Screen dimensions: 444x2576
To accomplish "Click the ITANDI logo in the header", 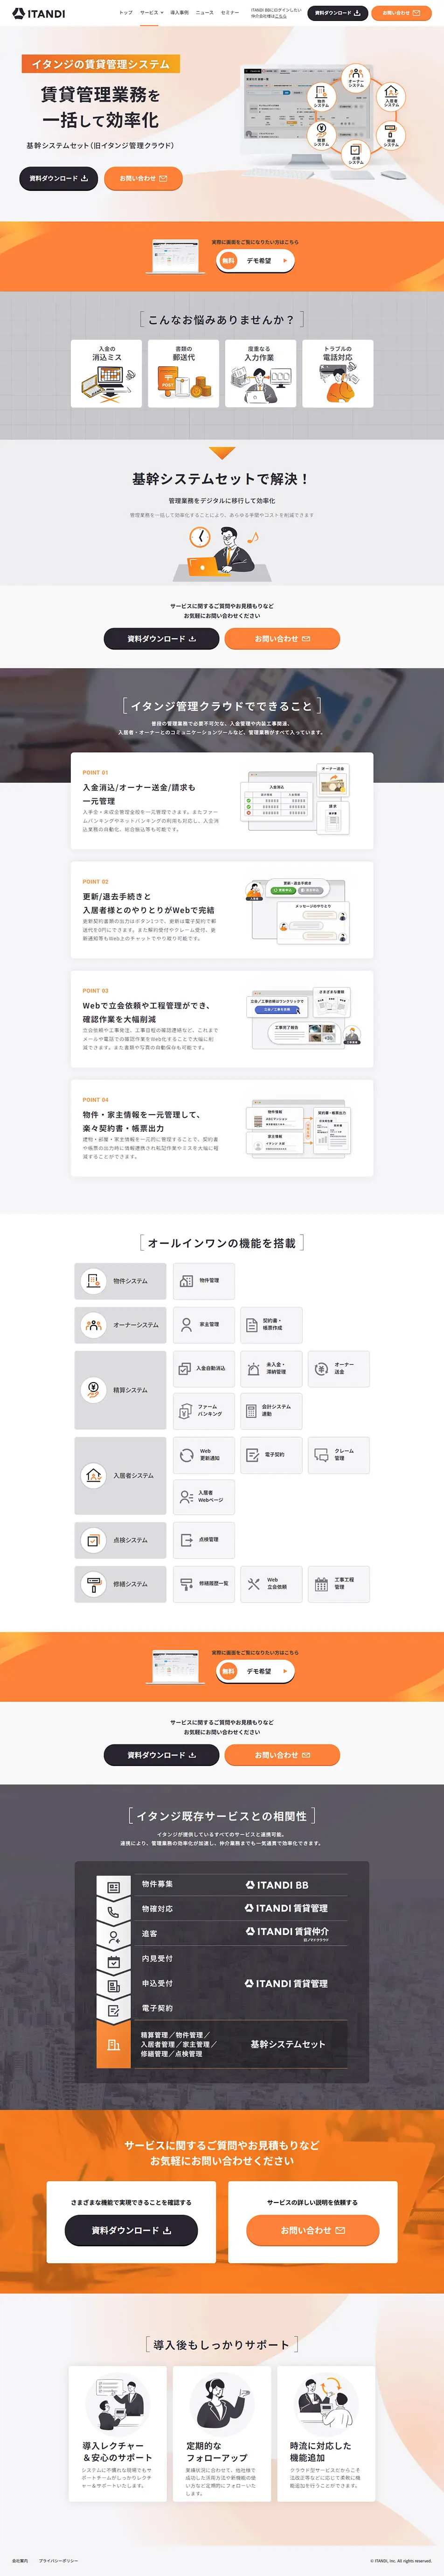I will [x=38, y=14].
